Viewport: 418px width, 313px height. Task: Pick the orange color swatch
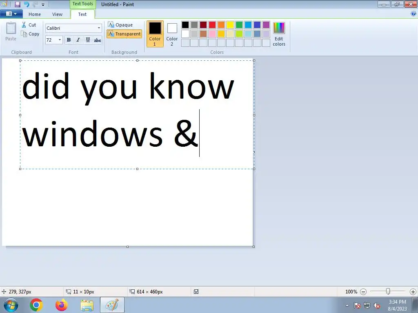point(221,25)
